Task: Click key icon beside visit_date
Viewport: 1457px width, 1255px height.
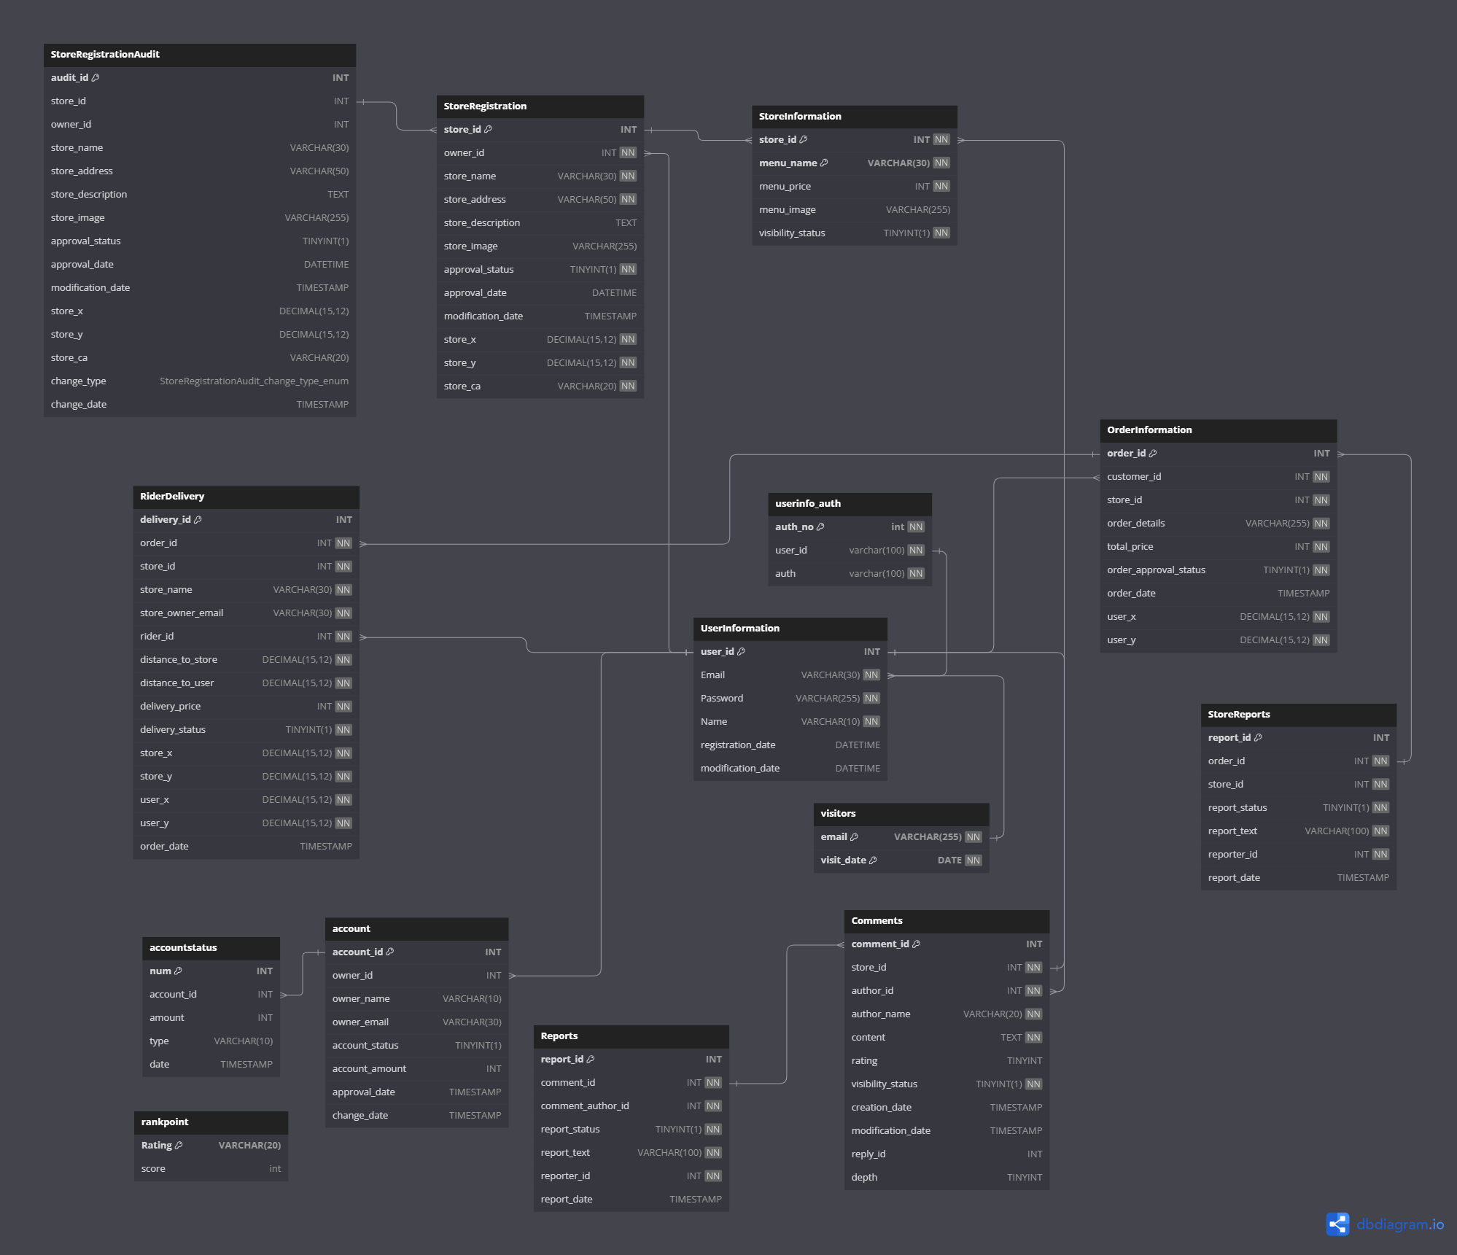Action: (x=873, y=860)
